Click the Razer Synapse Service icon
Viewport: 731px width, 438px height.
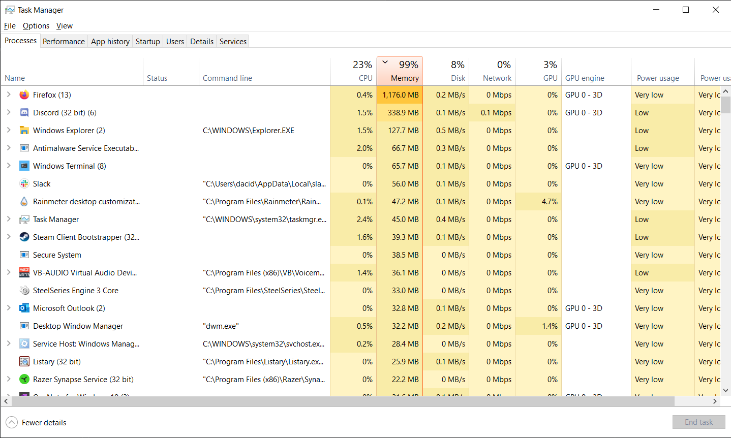24,379
